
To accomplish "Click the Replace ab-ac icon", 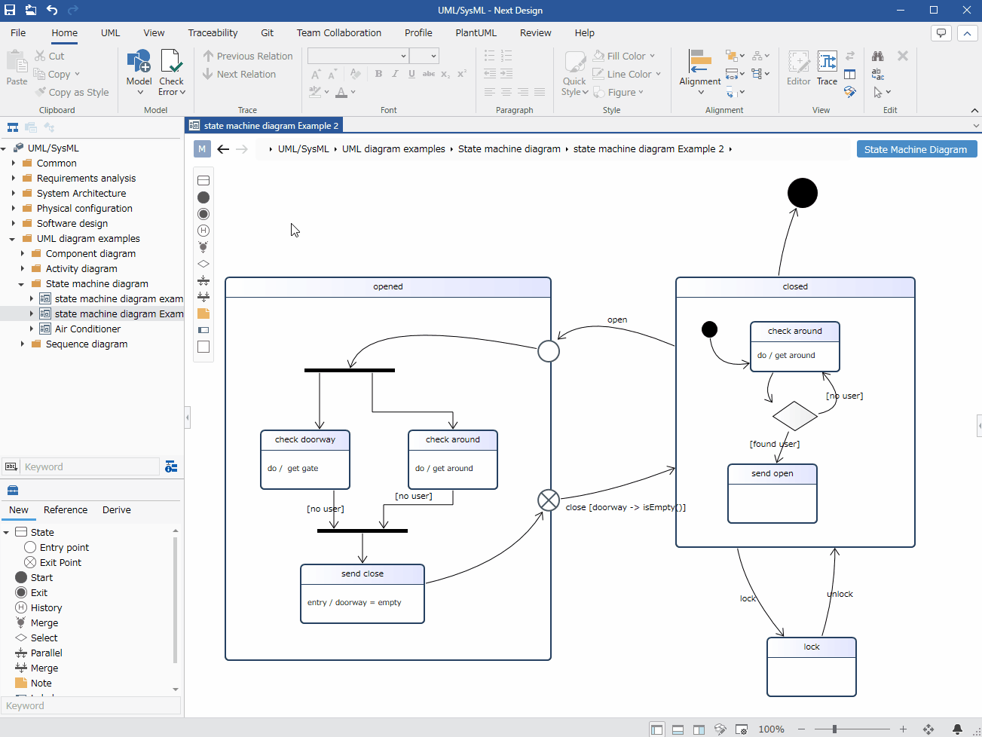I will pos(878,74).
